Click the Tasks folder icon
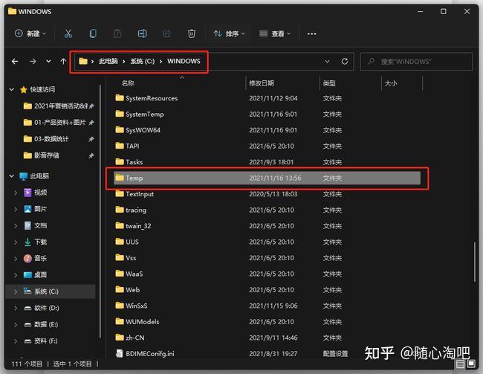The width and height of the screenshot is (483, 374). point(120,161)
